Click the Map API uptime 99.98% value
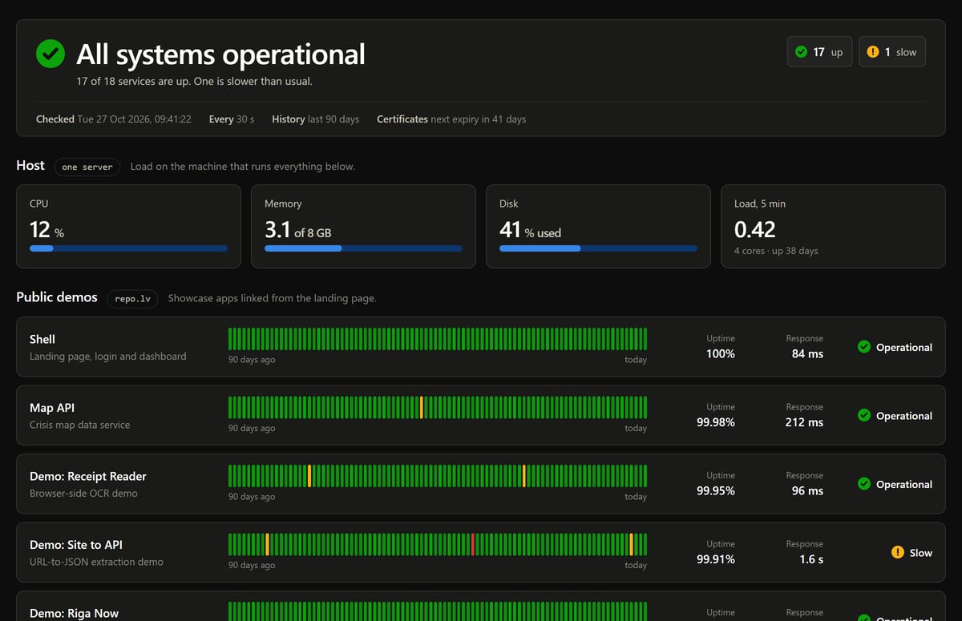This screenshot has width=962, height=621. pyautogui.click(x=716, y=422)
